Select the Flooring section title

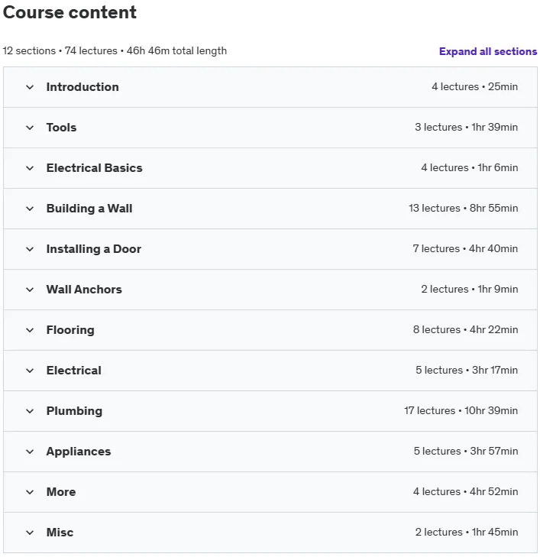[70, 330]
